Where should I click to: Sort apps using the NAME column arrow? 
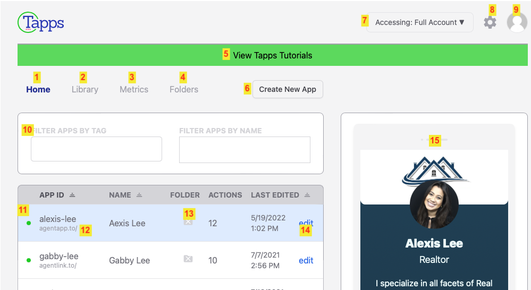tap(139, 195)
